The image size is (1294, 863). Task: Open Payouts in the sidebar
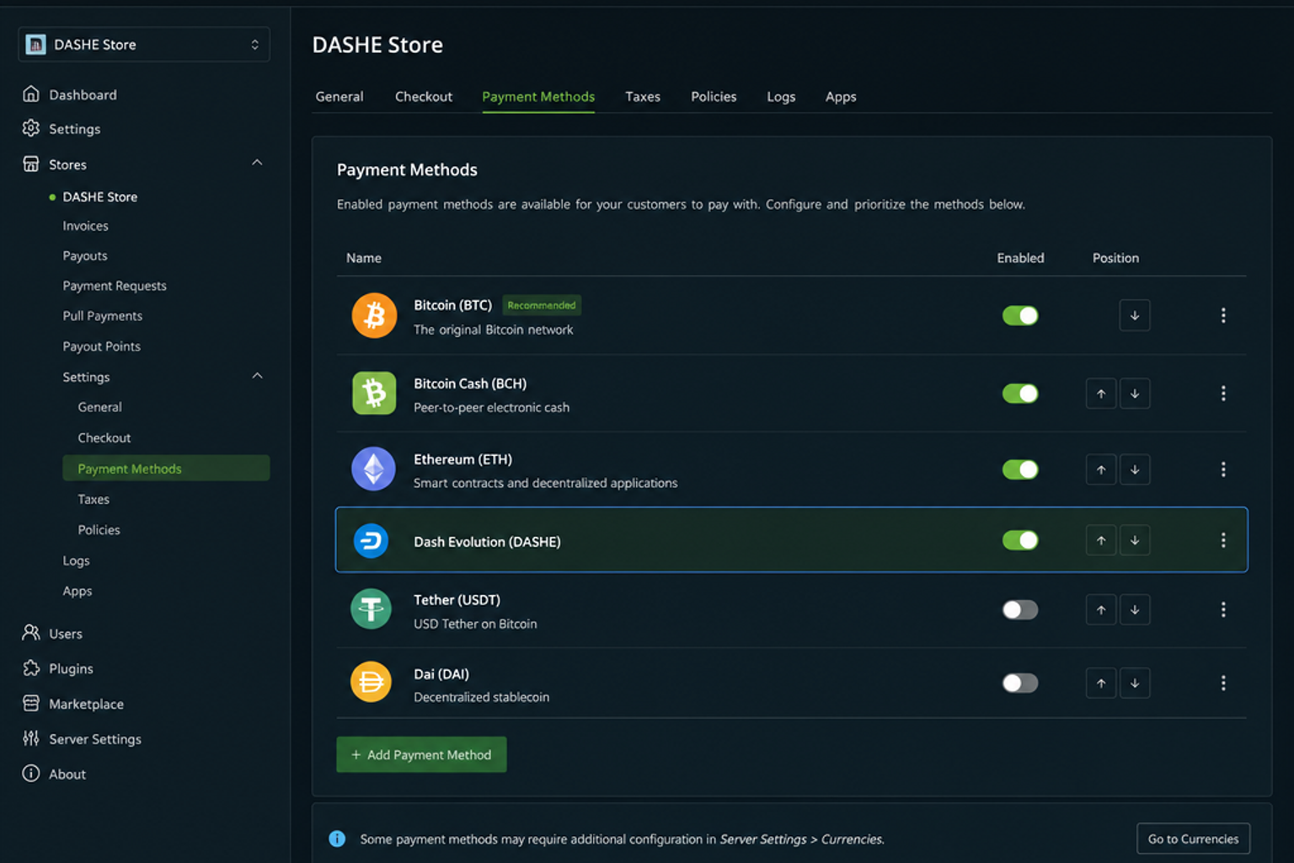tap(85, 255)
